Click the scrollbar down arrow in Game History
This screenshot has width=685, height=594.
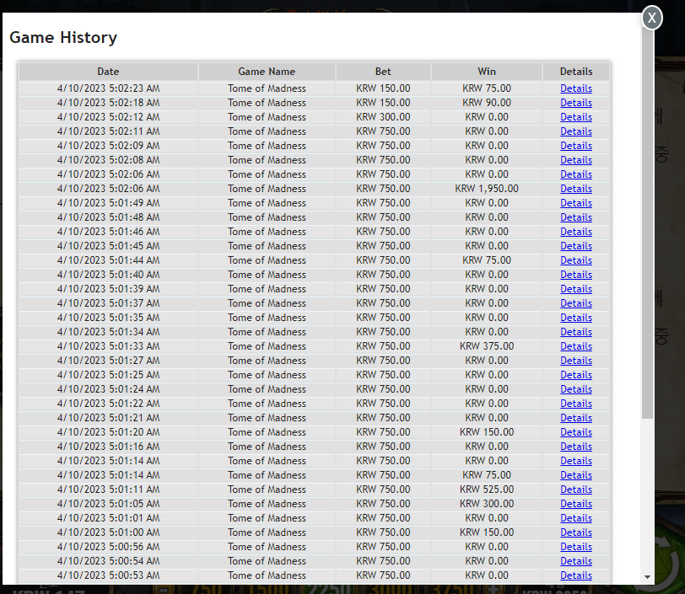coord(647,577)
